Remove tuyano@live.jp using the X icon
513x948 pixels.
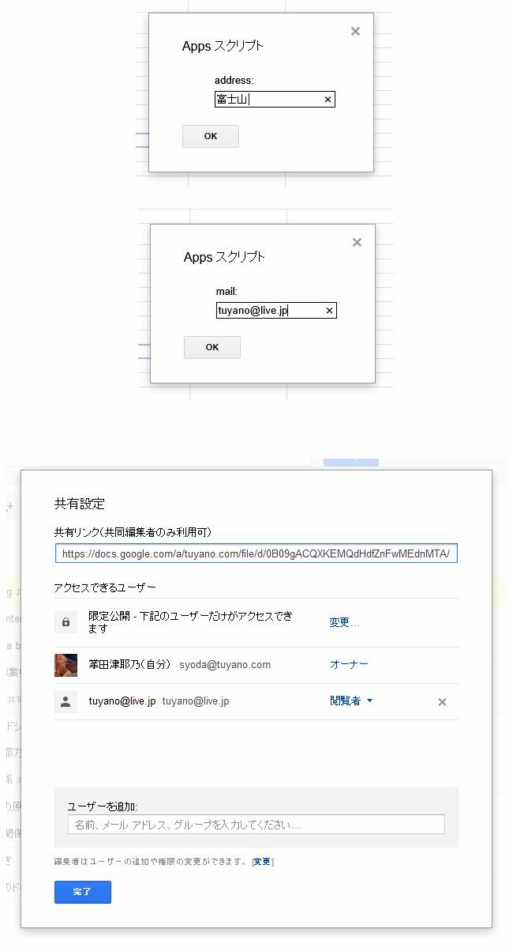click(442, 702)
